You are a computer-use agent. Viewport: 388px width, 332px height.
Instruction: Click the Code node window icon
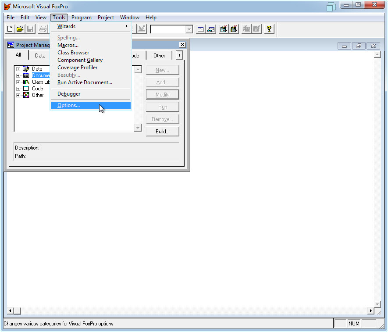(x=26, y=89)
